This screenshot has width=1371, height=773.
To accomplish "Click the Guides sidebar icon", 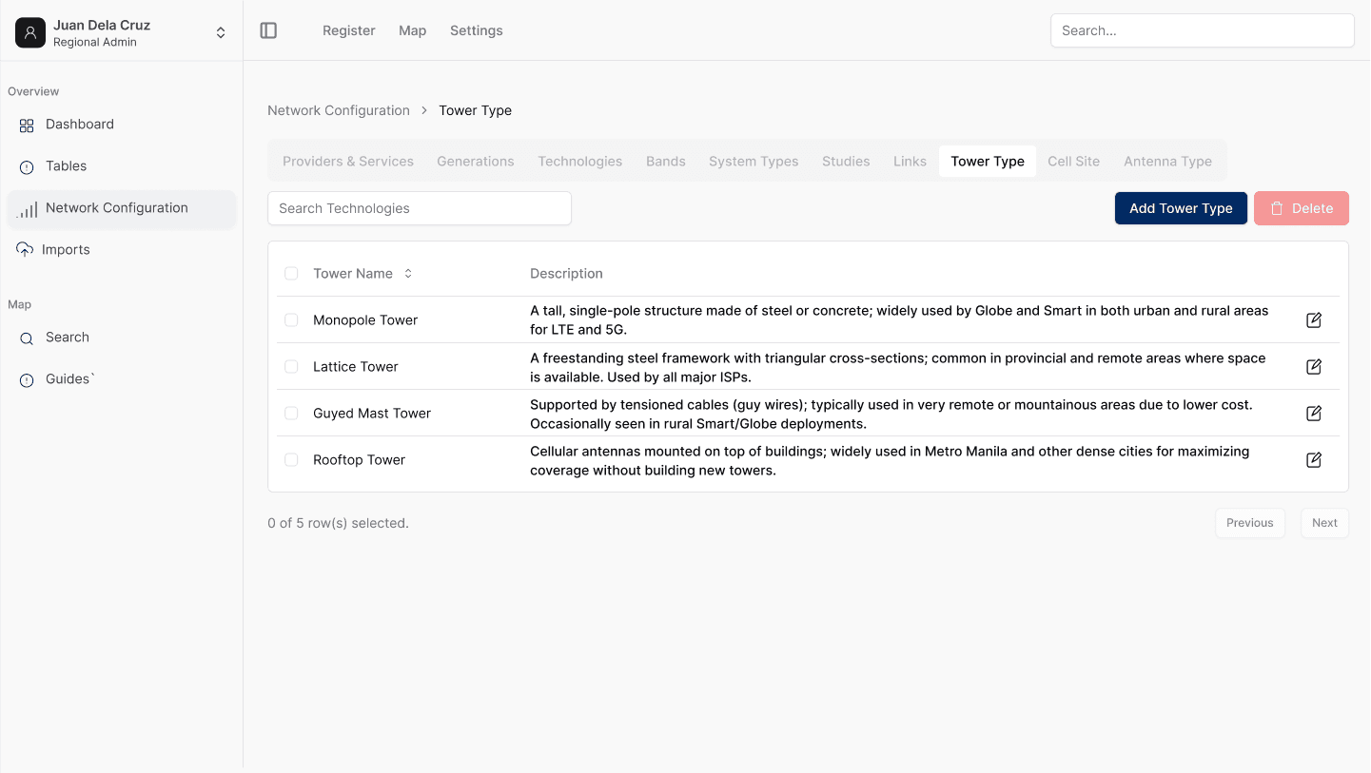I will coord(27,379).
